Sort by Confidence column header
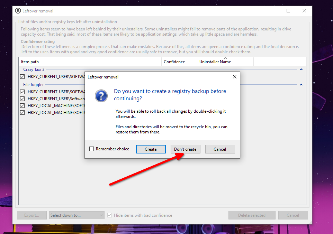 point(179,62)
